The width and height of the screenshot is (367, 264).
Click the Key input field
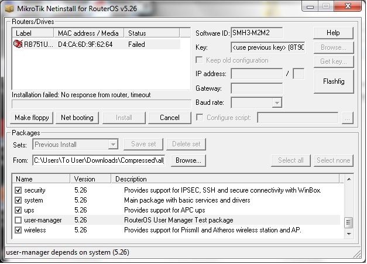tap(267, 47)
